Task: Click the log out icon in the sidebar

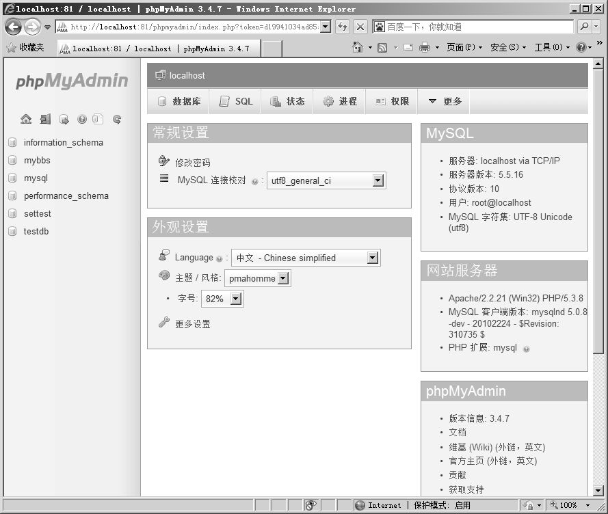Action: (45, 119)
